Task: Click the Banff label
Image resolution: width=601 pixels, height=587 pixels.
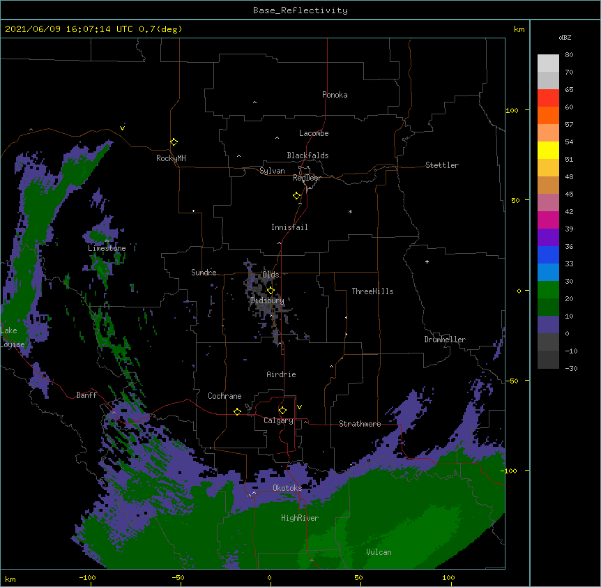Action: pos(86,395)
